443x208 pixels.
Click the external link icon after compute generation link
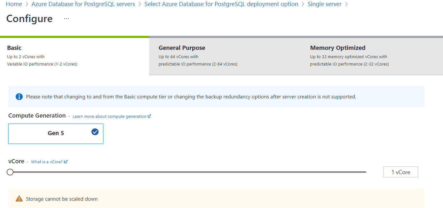click(149, 116)
